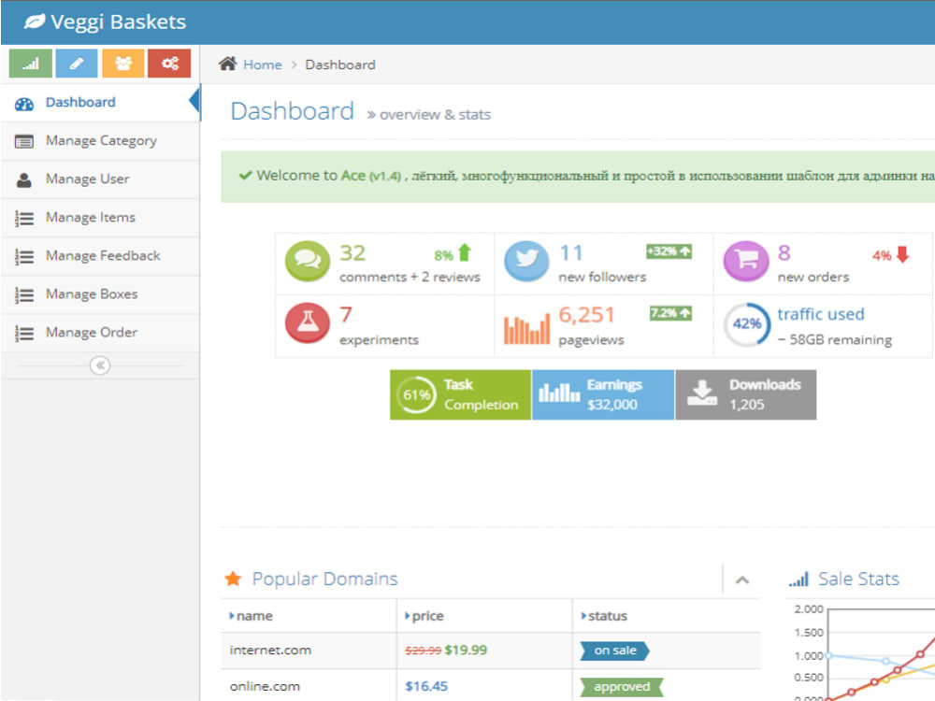The width and height of the screenshot is (935, 701).
Task: Sort table by name column
Action: coord(309,616)
